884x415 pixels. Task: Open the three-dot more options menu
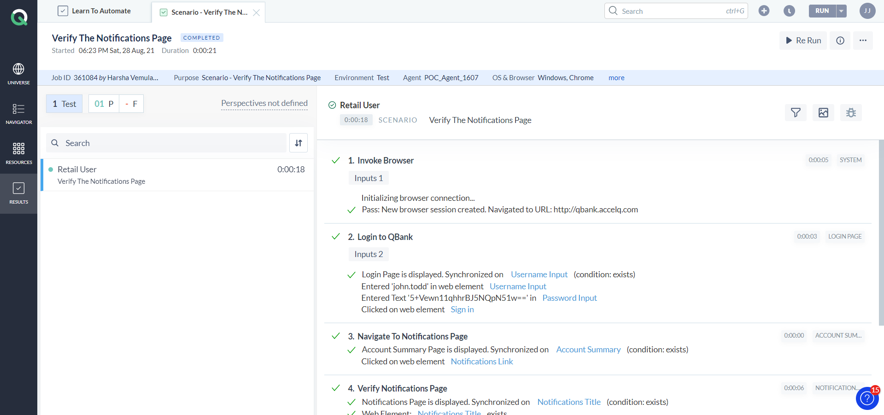click(x=863, y=41)
